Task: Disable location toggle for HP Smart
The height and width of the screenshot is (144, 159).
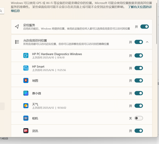Action: (x=139, y=68)
